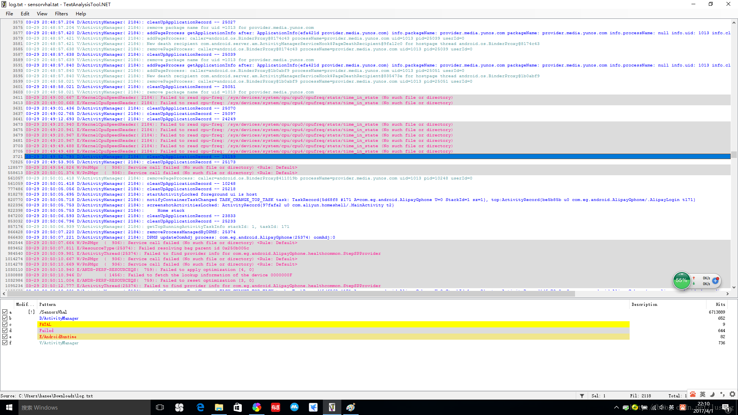Image resolution: width=738 pixels, height=415 pixels.
Task: Open the Edit menu
Action: (25, 14)
